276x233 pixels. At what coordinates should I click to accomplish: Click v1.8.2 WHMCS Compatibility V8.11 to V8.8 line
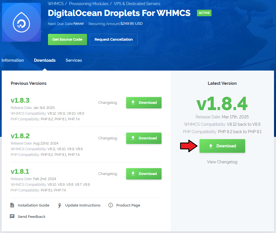tap(47, 149)
